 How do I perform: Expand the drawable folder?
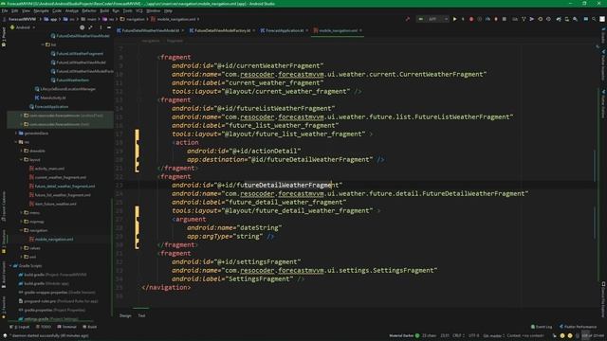pyautogui.click(x=21, y=151)
